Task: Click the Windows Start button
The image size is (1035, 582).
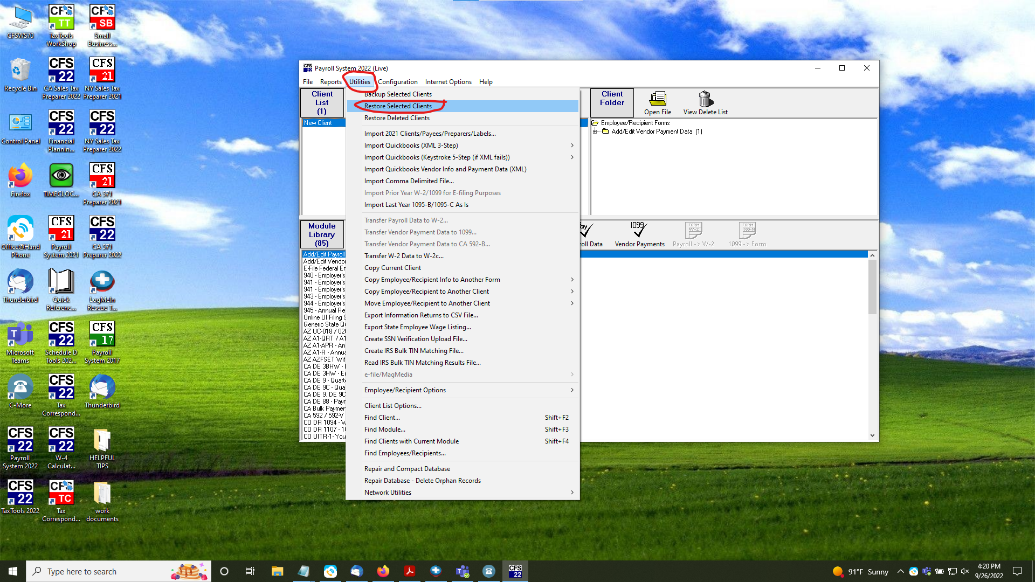Action: pyautogui.click(x=13, y=571)
